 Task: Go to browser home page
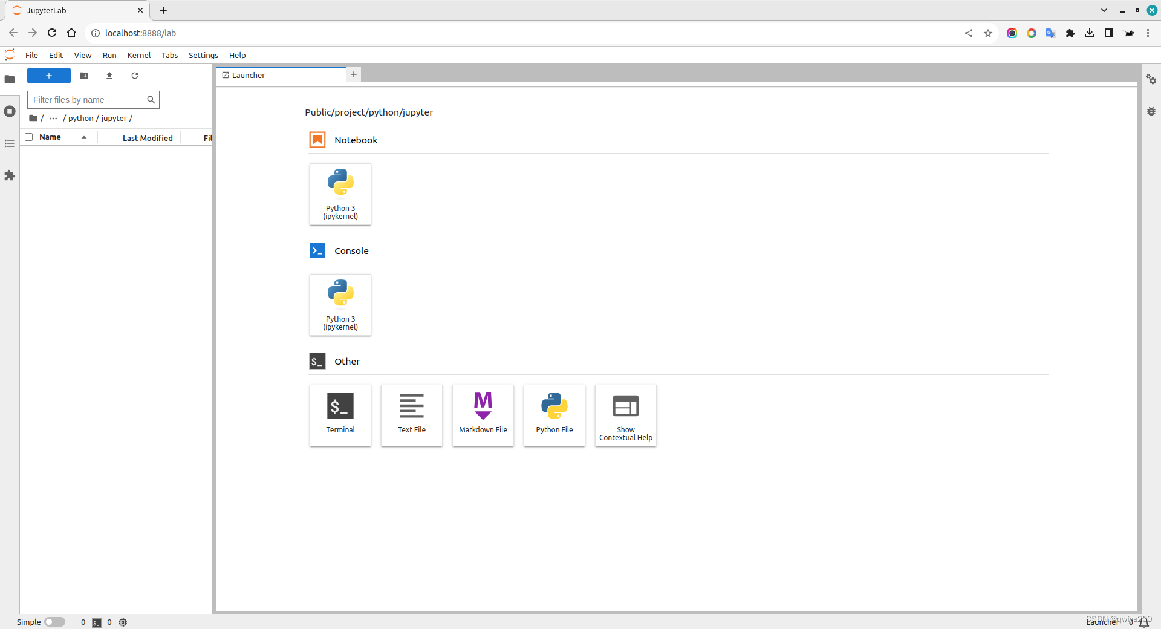pos(71,33)
